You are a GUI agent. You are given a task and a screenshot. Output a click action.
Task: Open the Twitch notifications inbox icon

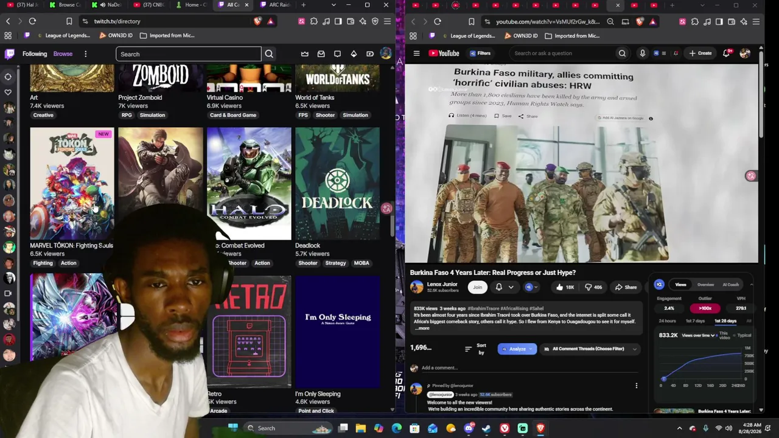pyautogui.click(x=321, y=54)
